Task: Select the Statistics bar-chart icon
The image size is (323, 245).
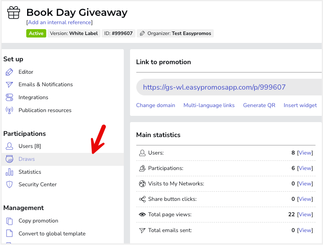Action: [x=9, y=172]
